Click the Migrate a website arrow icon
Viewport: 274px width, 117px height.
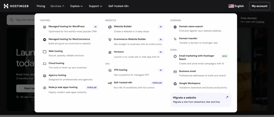click(x=227, y=97)
